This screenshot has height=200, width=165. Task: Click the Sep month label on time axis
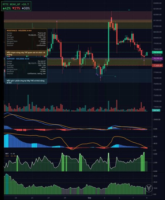pyautogui.click(x=89, y=198)
